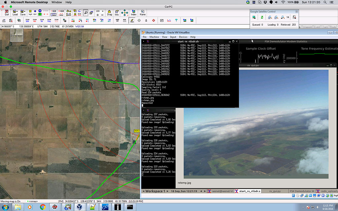Switch to start_rx_rtlsdr.s taskbar tab
This screenshot has width=338, height=211.
tap(248, 191)
